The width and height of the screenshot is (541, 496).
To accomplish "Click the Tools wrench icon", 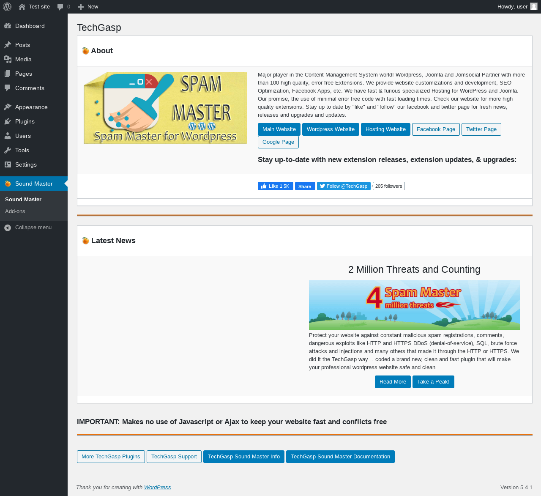I will (x=8, y=150).
